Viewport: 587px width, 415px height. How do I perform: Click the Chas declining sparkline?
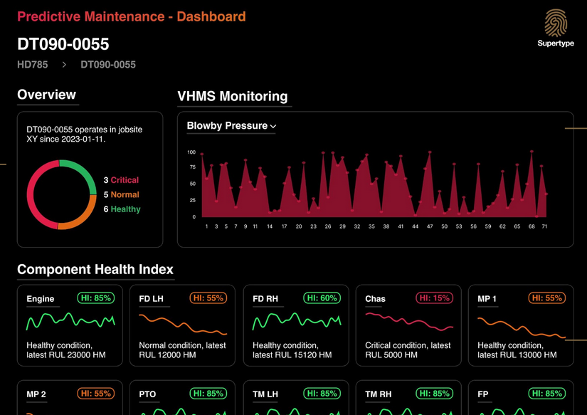point(409,322)
